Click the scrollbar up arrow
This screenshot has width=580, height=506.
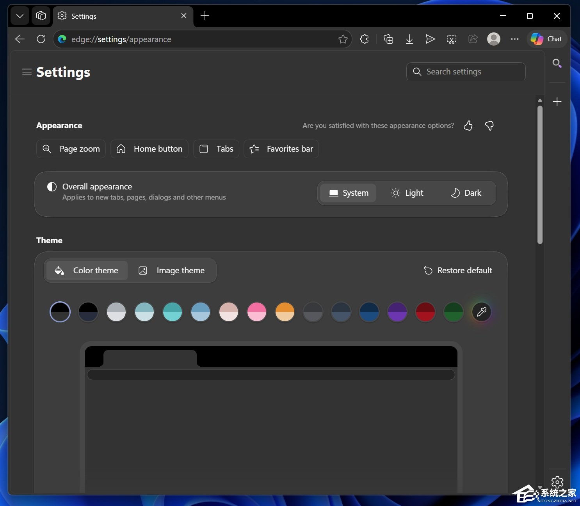coord(540,101)
